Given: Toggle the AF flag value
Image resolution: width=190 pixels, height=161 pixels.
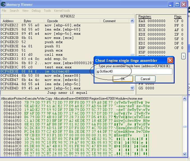Looking at the screenshot, I should [x=182, y=30].
